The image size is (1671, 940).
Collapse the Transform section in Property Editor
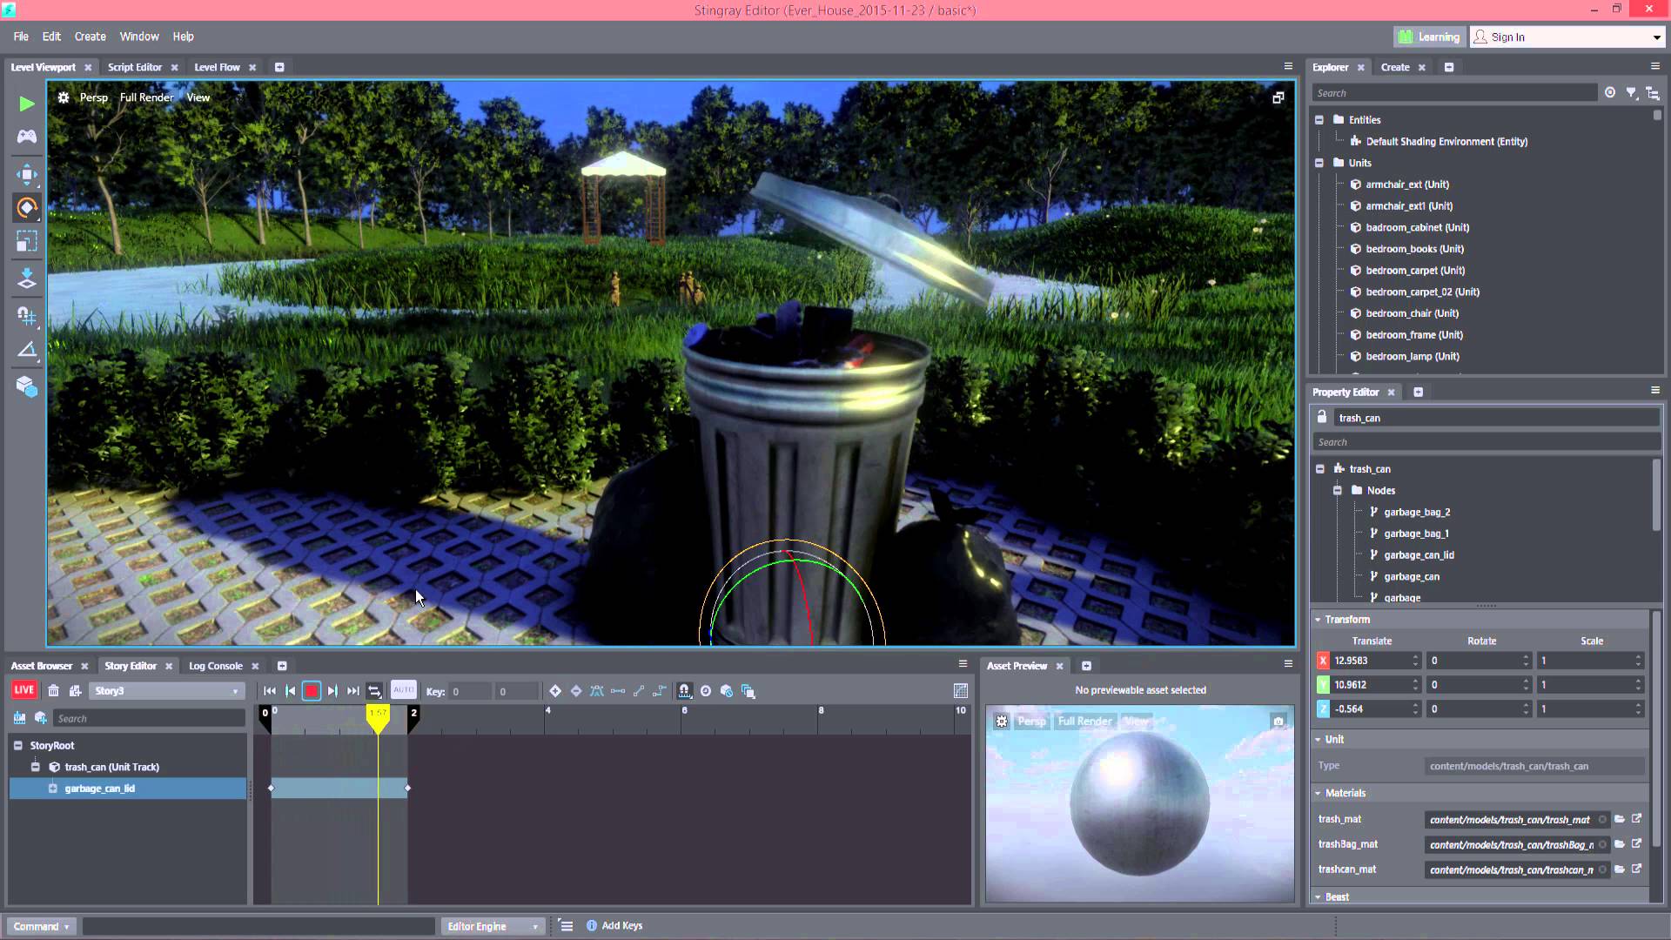[1319, 619]
